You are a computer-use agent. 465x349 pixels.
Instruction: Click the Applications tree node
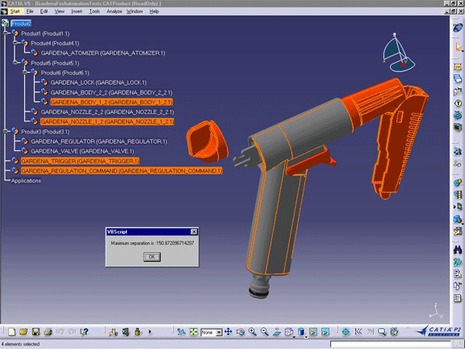tap(26, 181)
